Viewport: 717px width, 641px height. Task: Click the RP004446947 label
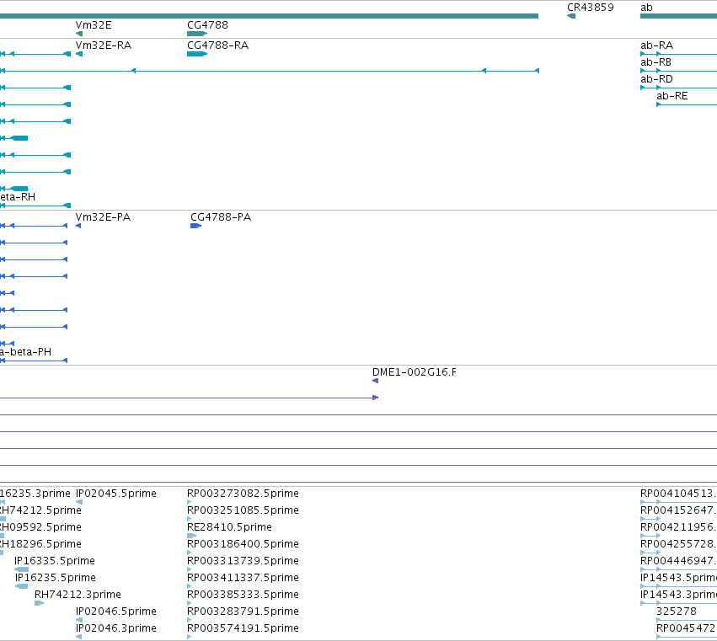tap(678, 561)
